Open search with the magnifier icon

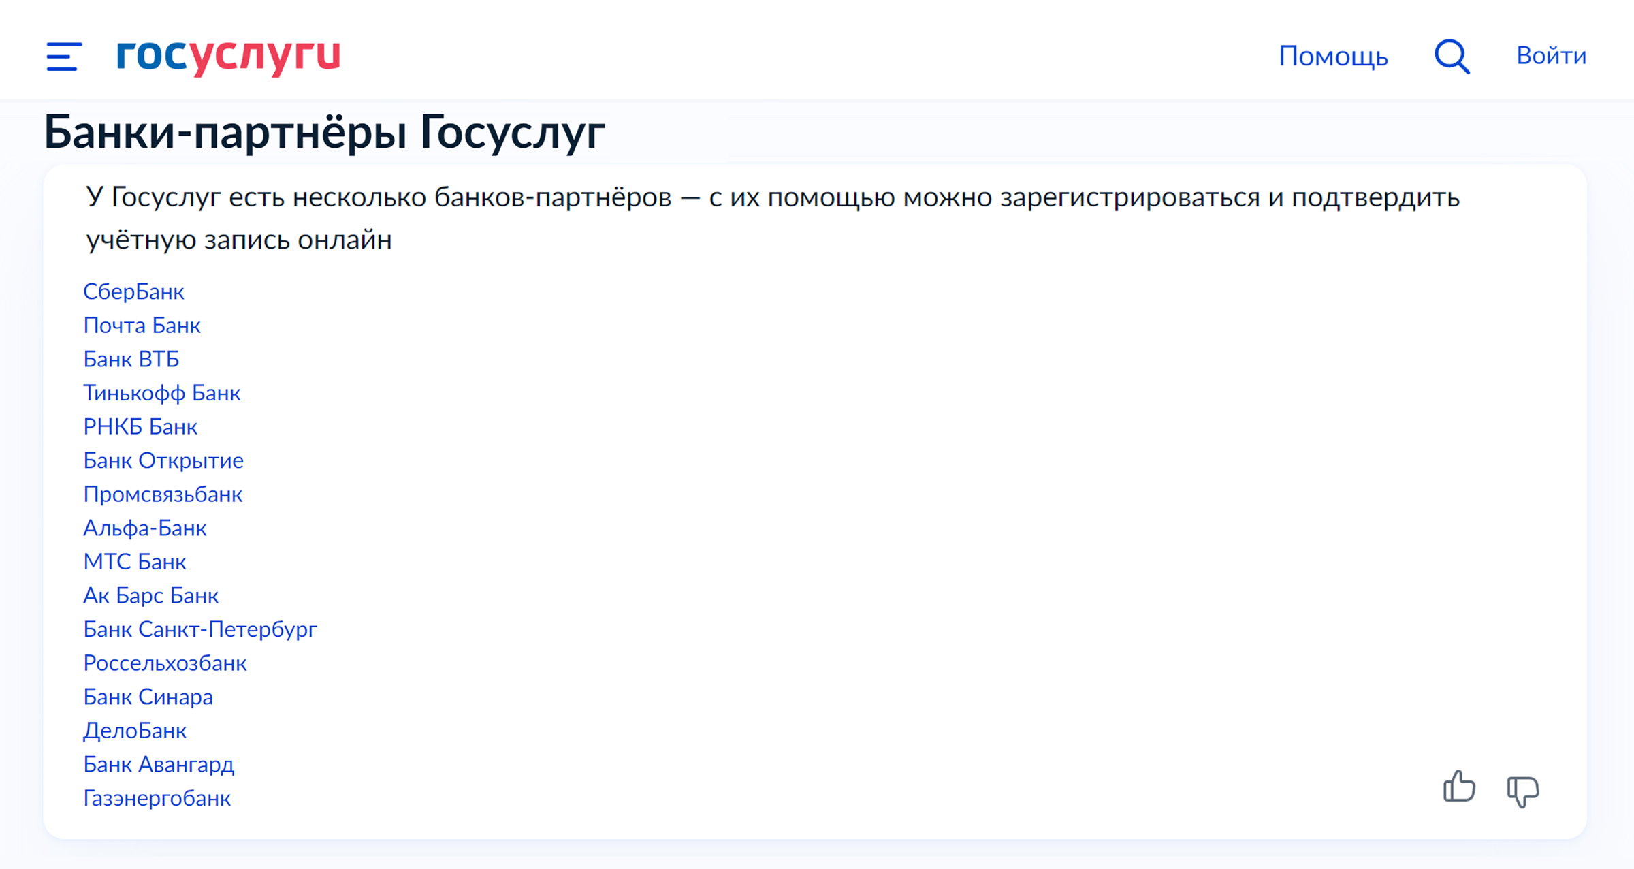click(1452, 56)
